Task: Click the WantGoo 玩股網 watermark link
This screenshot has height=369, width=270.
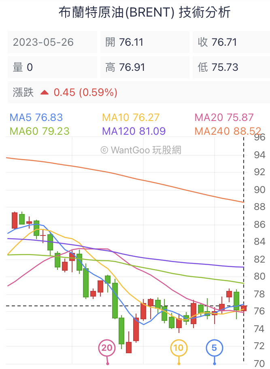Action: tap(140, 150)
